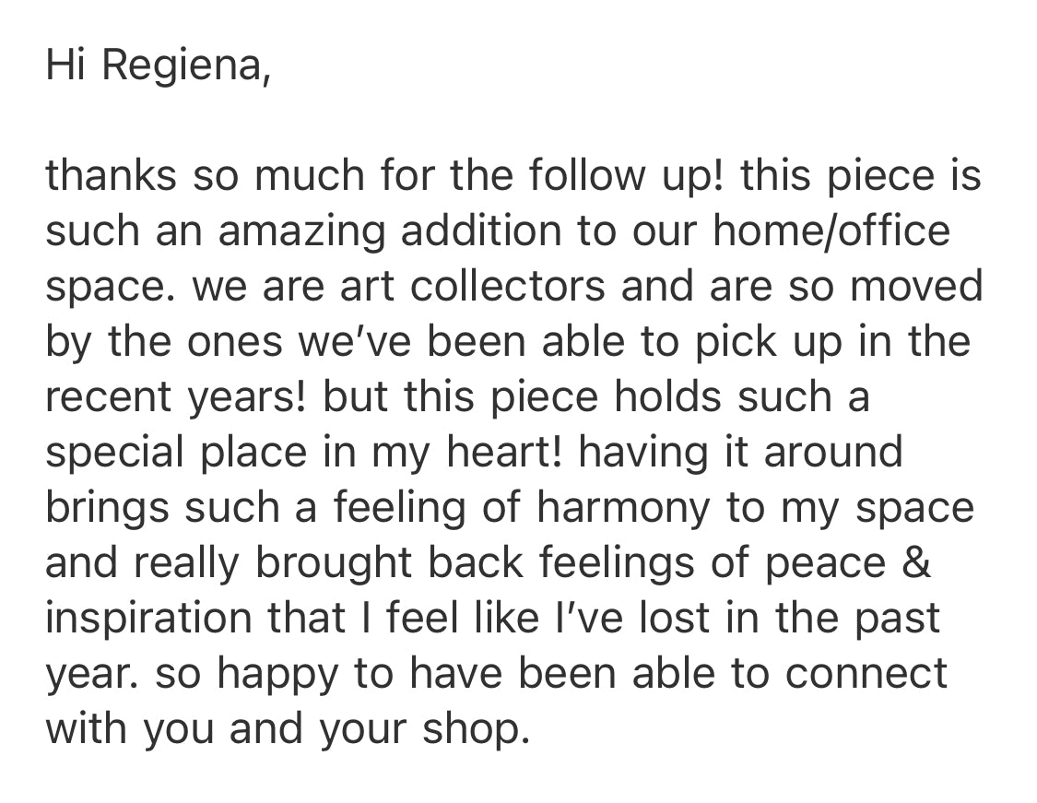Click the word "special"
This screenshot has width=1037, height=803.
pyautogui.click(x=111, y=454)
